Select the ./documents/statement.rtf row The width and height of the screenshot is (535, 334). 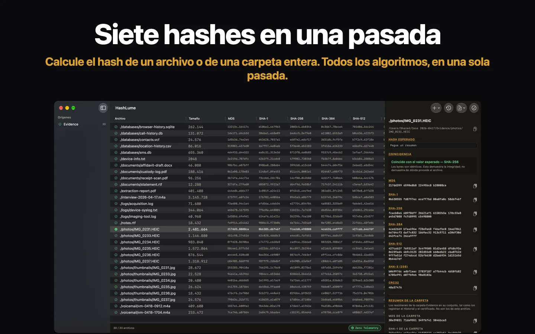[247, 184]
